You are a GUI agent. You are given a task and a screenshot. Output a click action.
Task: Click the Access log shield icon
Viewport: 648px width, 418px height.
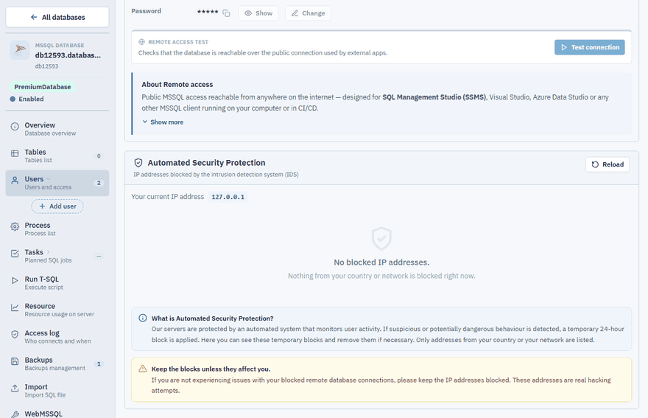click(x=15, y=334)
